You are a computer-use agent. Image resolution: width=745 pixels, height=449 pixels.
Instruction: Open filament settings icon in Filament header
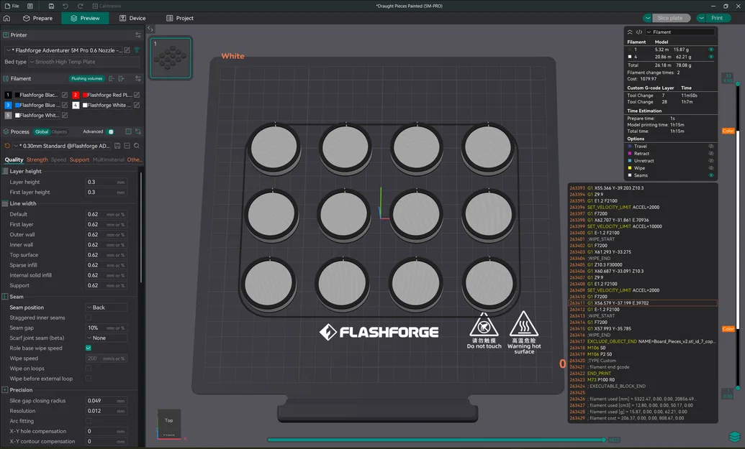tap(137, 79)
